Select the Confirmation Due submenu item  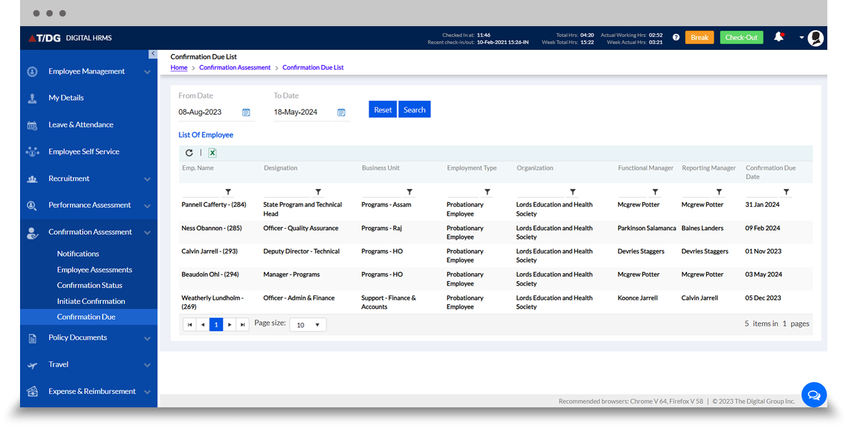(x=89, y=317)
